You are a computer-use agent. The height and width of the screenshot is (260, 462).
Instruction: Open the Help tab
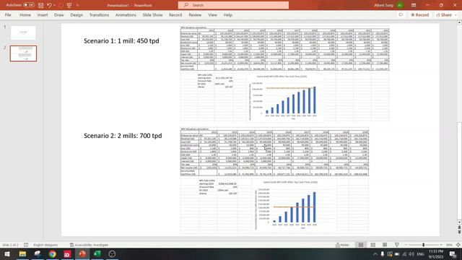click(x=228, y=14)
